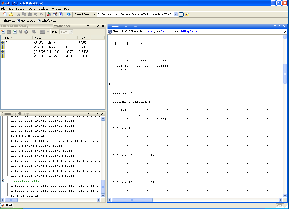Click the Redo arrow icon
The height and width of the screenshot is (209, 289).
[42, 14]
